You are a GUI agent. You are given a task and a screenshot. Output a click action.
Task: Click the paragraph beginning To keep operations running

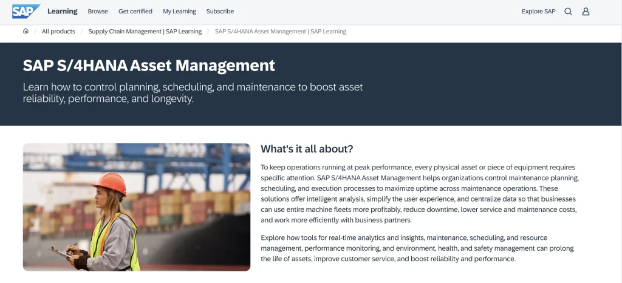(x=420, y=193)
